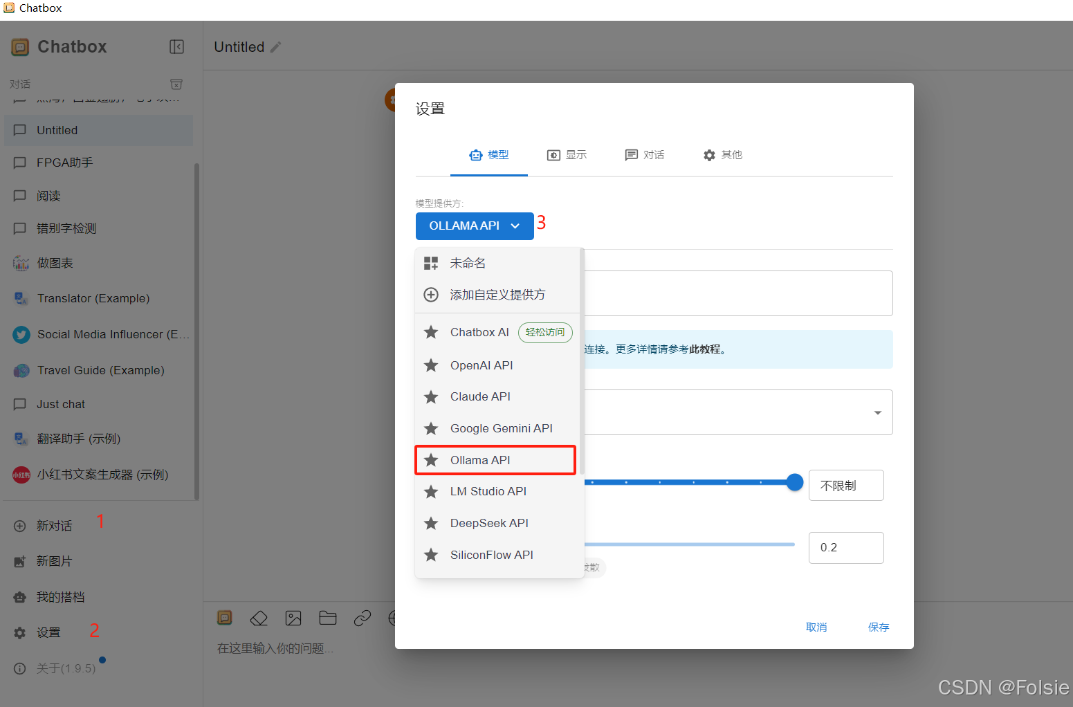1073x707 pixels.
Task: Select Google Gemini API provider
Action: (x=497, y=428)
